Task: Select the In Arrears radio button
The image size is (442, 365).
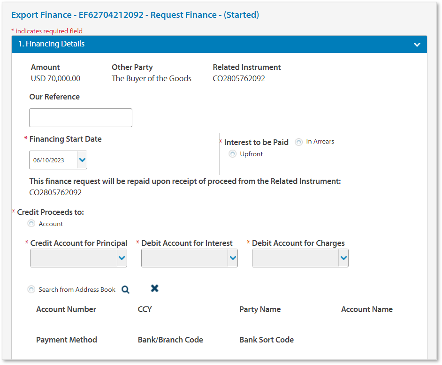Action: [298, 141]
